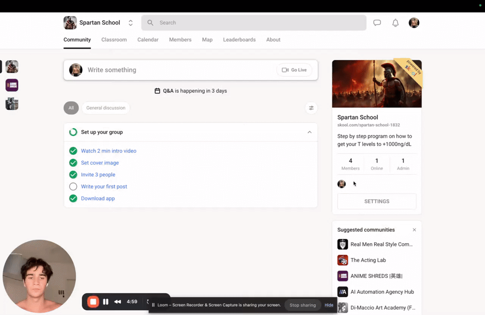This screenshot has width=485, height=315.
Task: View the 4 Members count
Action: (350, 164)
